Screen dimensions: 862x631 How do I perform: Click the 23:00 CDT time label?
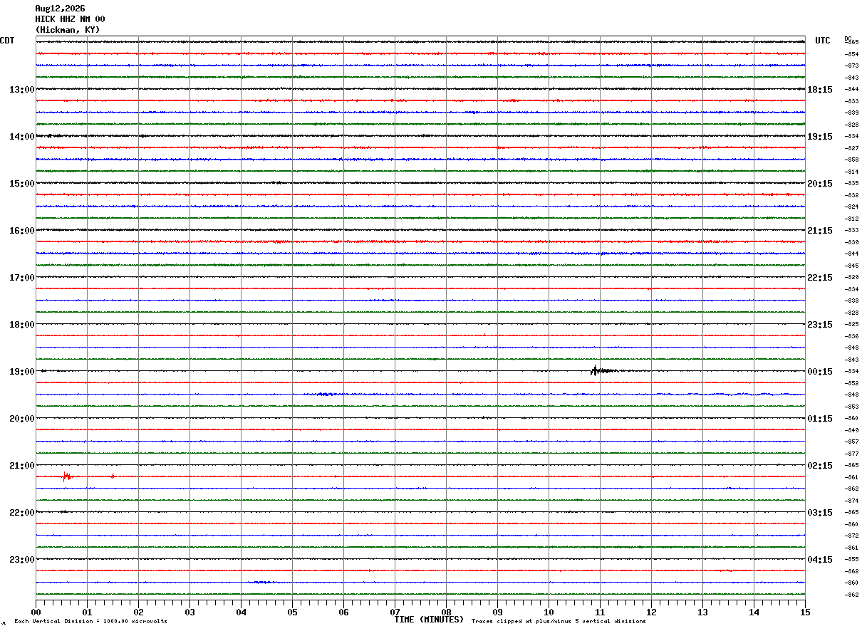click(x=22, y=560)
